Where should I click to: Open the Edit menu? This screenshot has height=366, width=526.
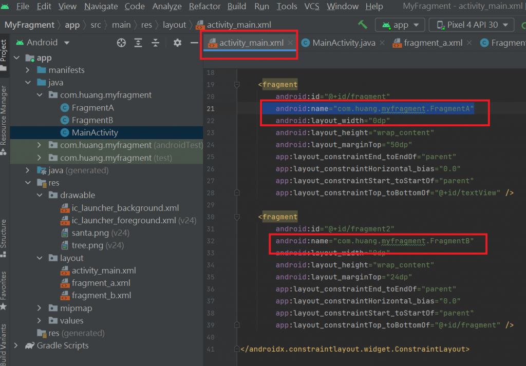[44, 6]
